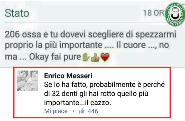Viewport: 185px width, 121px height.
Task: Click the Commenti Memorabili round logo
Action: (x=175, y=14)
